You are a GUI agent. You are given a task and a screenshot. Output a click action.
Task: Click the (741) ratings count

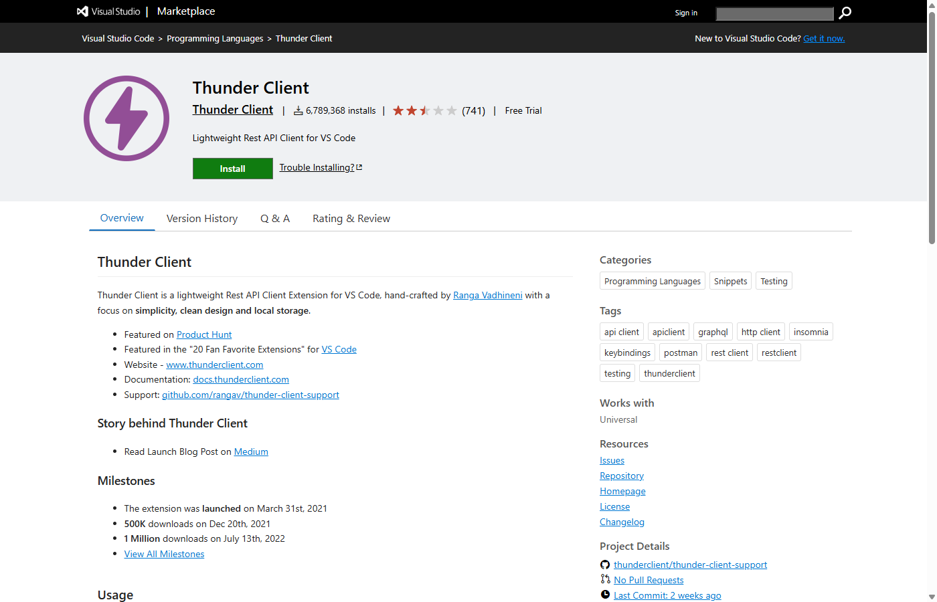[473, 110]
